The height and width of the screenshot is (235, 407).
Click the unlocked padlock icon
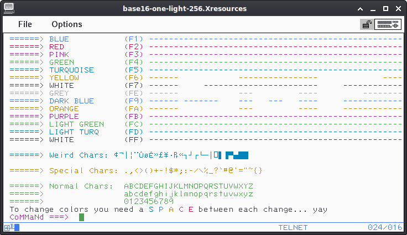(x=367, y=24)
